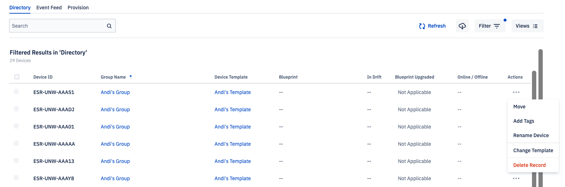This screenshot has width=565, height=187.
Task: Click the Device ID column header
Action: point(43,77)
